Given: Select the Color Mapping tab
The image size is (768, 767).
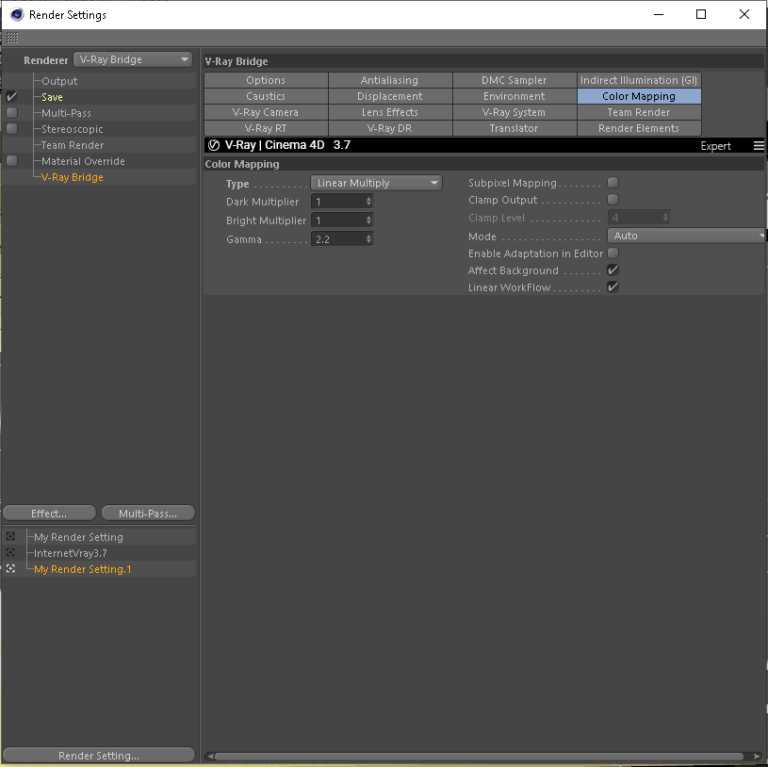Looking at the screenshot, I should [639, 96].
